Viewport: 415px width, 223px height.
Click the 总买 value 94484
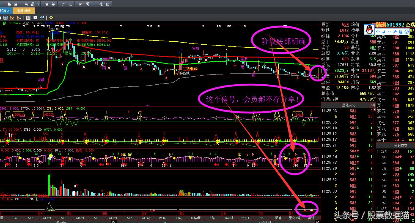tap(343, 82)
